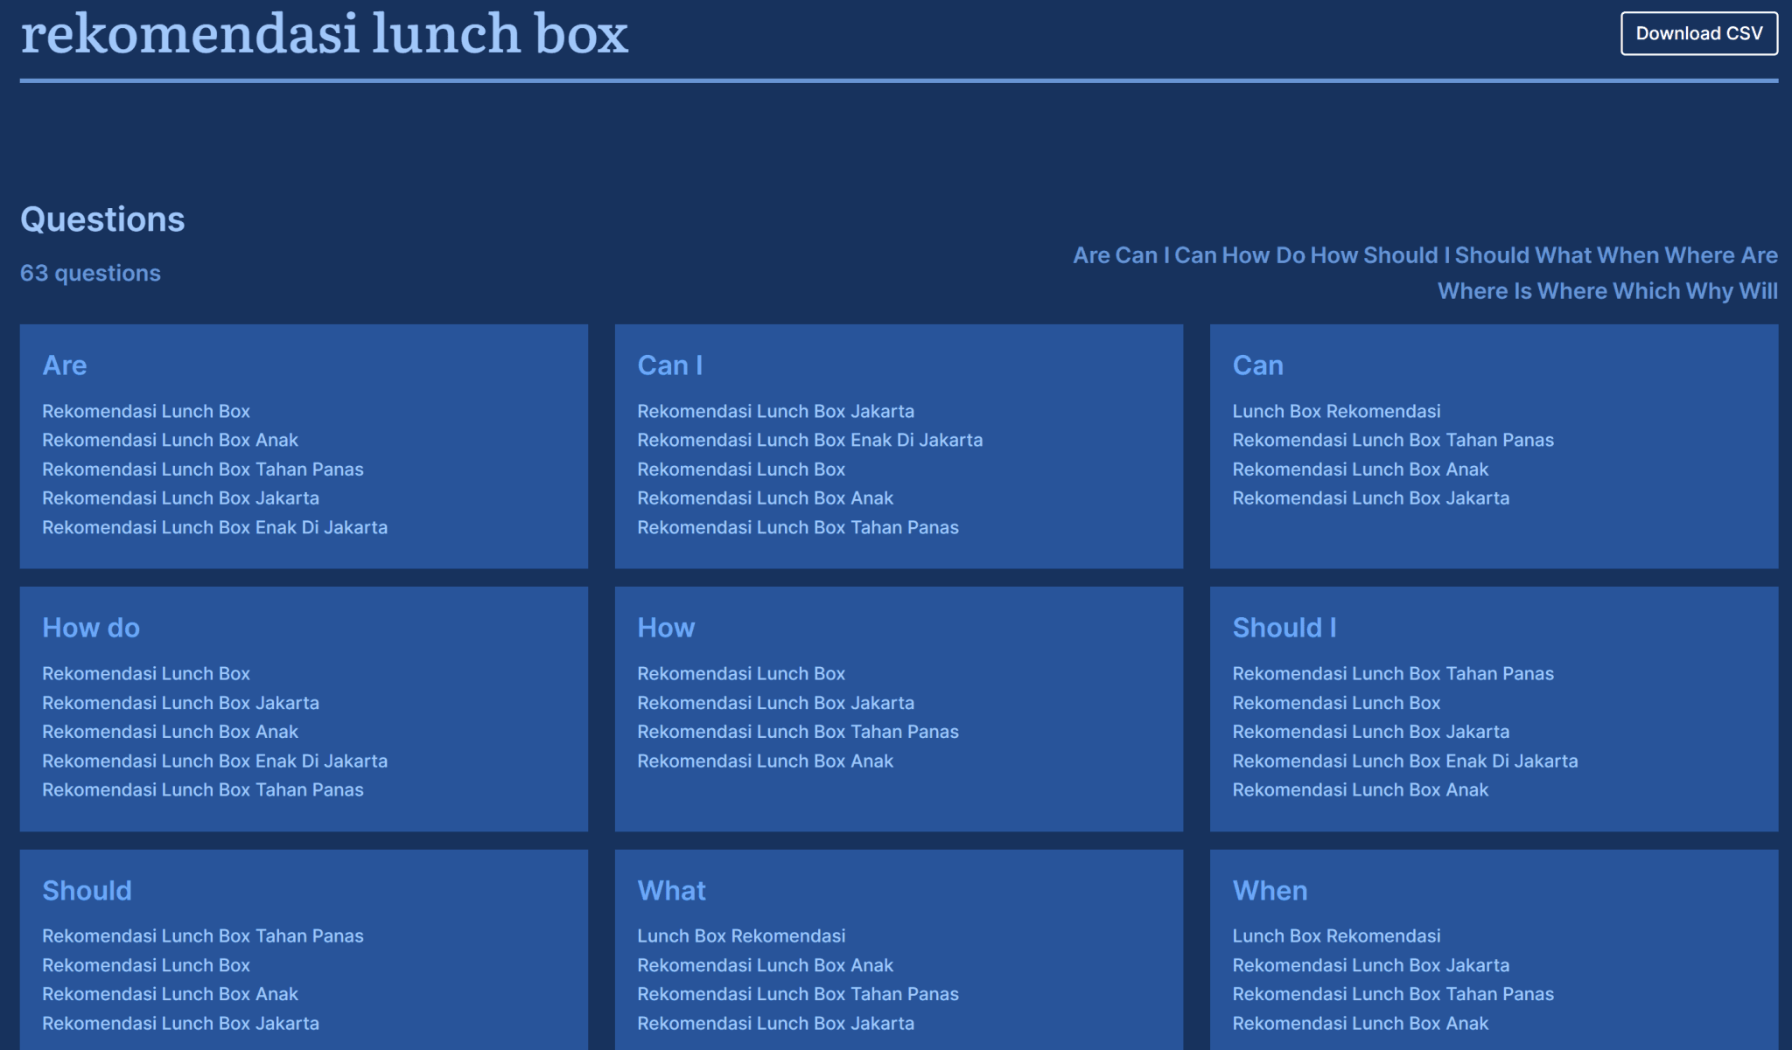Click the How Do anchor link
1792x1050 pixels.
(1263, 255)
